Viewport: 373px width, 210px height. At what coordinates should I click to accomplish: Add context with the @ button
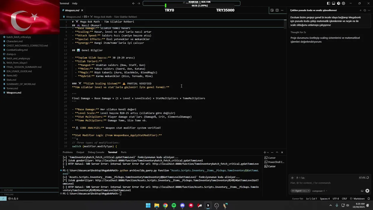[292, 178]
